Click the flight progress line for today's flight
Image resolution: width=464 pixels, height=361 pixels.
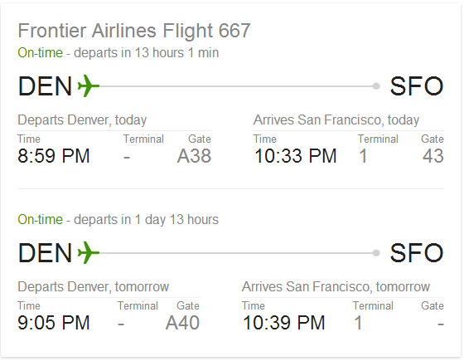coord(236,86)
